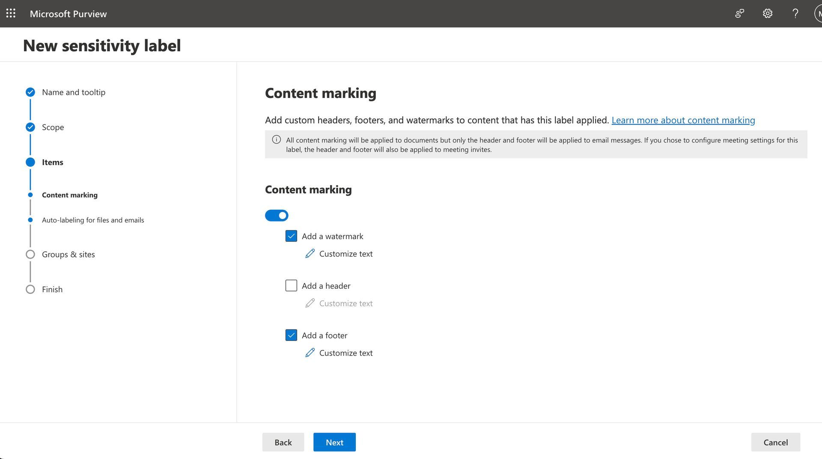This screenshot has height=459, width=822.
Task: Click the footer Customize text pencil icon
Action: coord(310,352)
